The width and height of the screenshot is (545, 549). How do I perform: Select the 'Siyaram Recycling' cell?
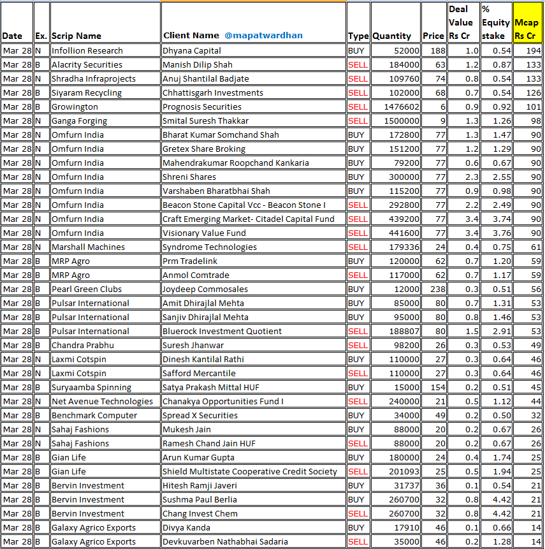105,92
